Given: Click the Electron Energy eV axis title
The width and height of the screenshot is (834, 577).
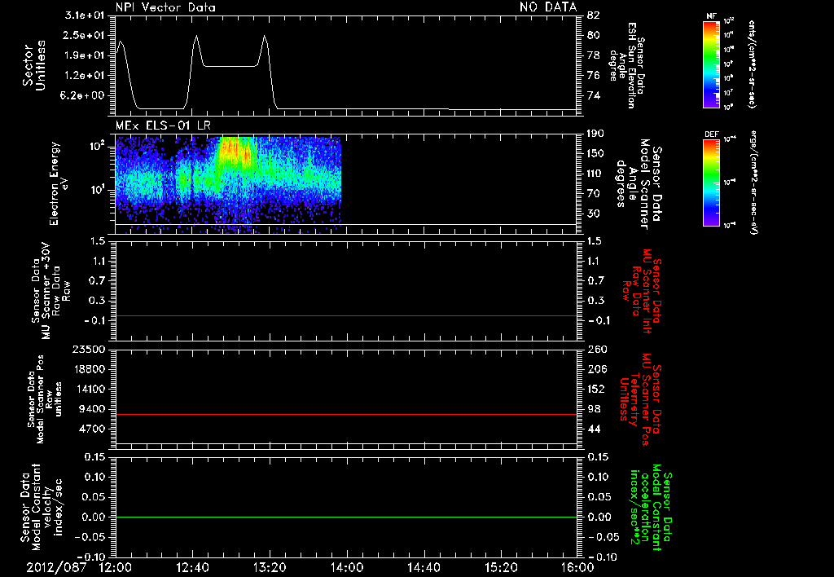Looking at the screenshot, I should (59, 183).
